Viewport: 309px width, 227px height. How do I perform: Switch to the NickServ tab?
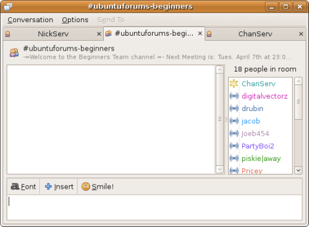click(x=53, y=34)
